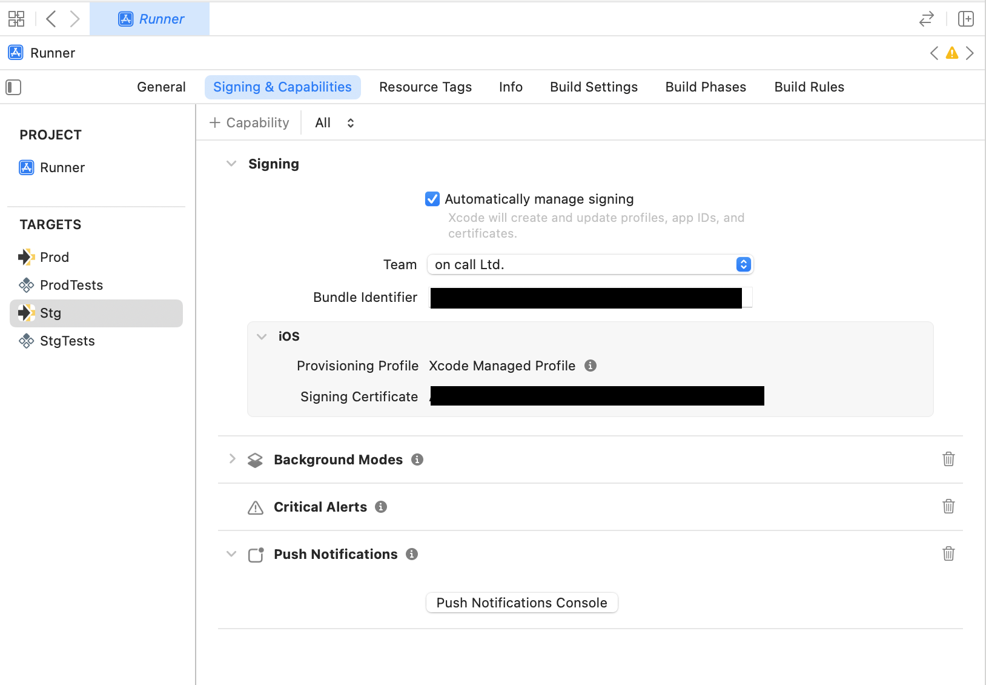
Task: Open the Build Settings tab
Action: 594,87
